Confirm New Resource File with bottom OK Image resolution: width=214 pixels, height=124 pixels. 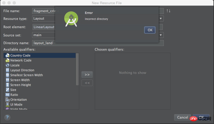(201, 117)
